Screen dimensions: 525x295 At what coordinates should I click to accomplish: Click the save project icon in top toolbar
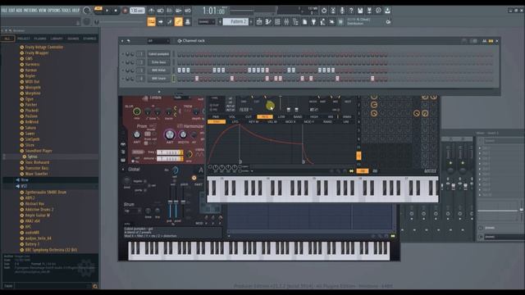coord(360,11)
